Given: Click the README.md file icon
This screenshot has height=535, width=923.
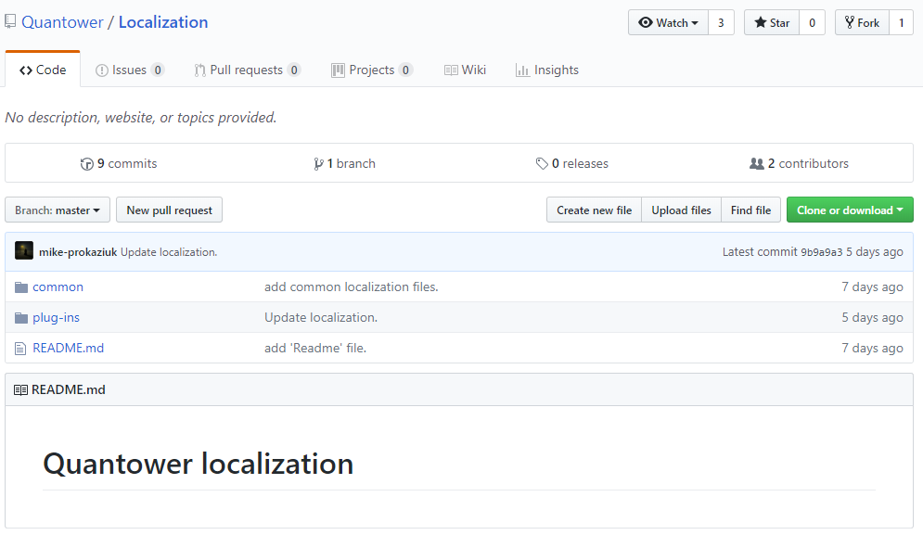Looking at the screenshot, I should pyautogui.click(x=21, y=349).
